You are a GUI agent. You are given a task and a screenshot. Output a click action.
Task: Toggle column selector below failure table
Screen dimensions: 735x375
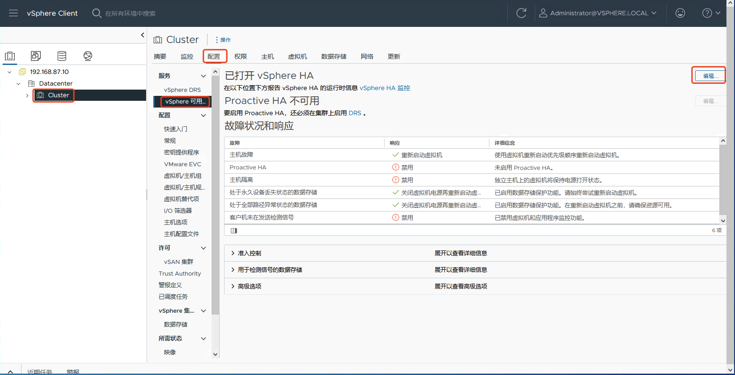pos(234,230)
